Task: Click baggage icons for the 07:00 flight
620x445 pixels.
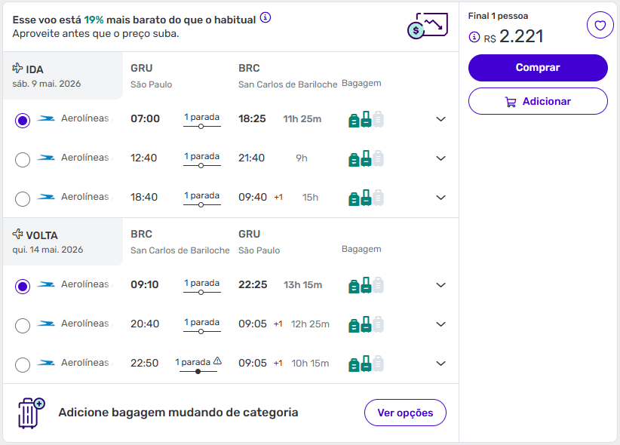Action: click(x=366, y=119)
